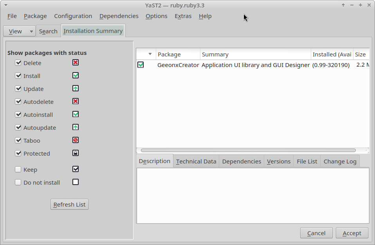Screen dimensions: 375x245
Task: Open the Dependencies menu in the menu bar
Action: 119,16
